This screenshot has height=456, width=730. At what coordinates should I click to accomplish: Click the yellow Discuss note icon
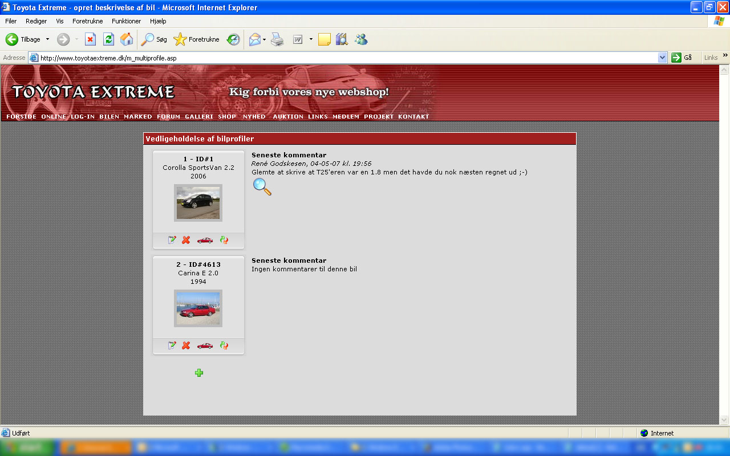(x=325, y=39)
